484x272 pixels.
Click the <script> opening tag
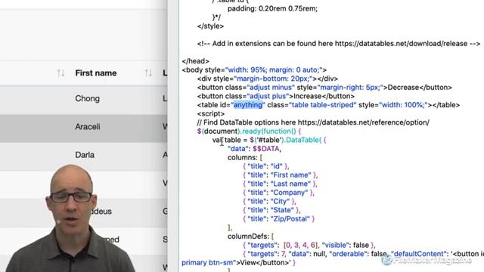(x=211, y=114)
